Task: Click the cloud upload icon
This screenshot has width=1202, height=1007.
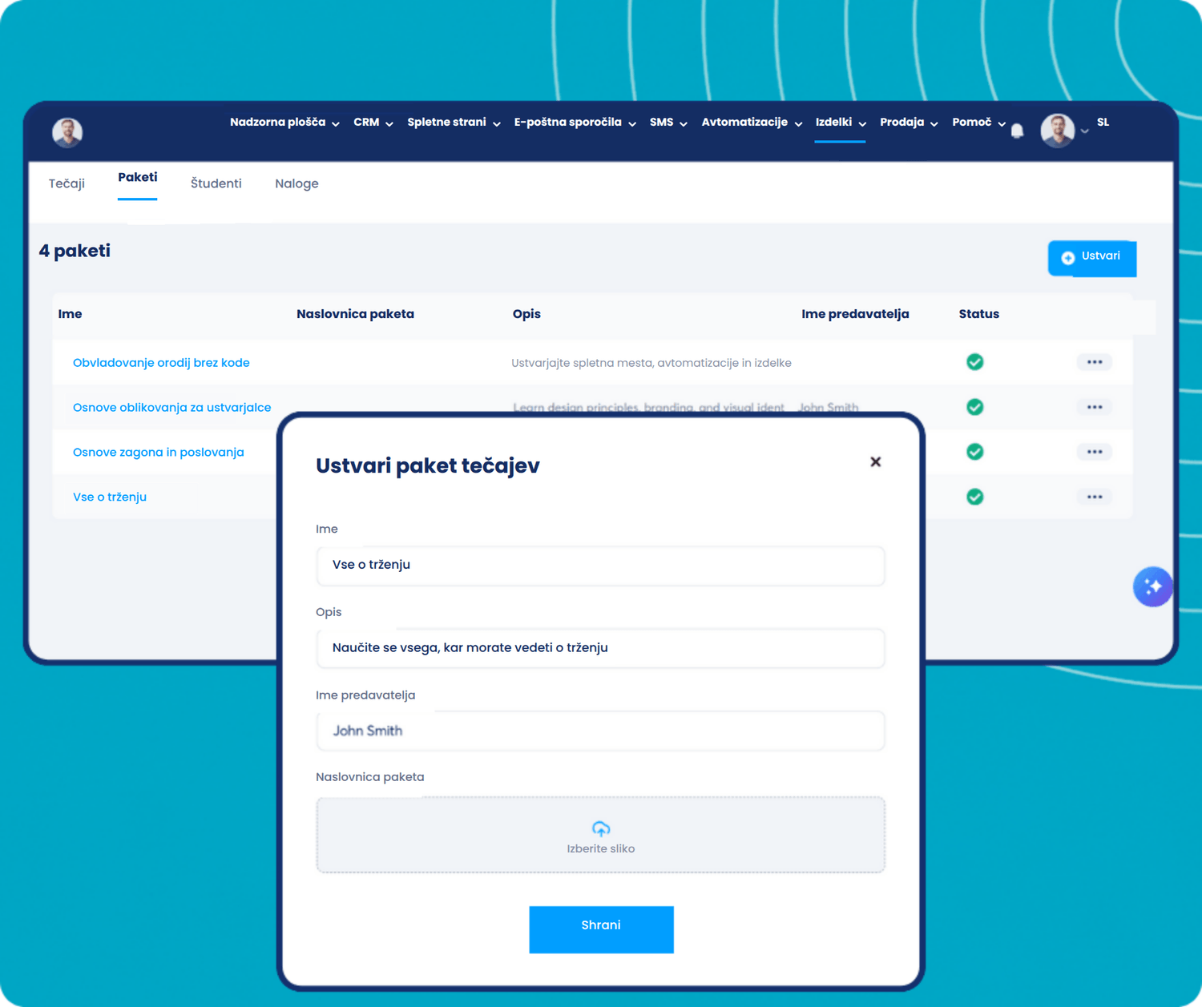Action: coord(601,828)
